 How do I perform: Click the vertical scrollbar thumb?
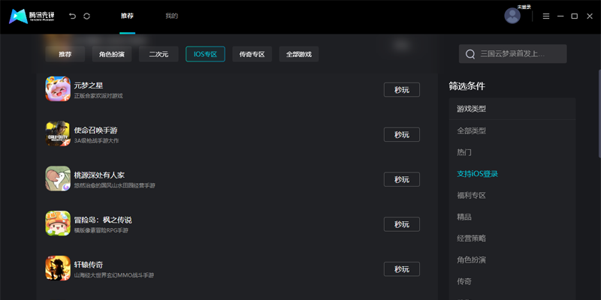[x=599, y=114]
